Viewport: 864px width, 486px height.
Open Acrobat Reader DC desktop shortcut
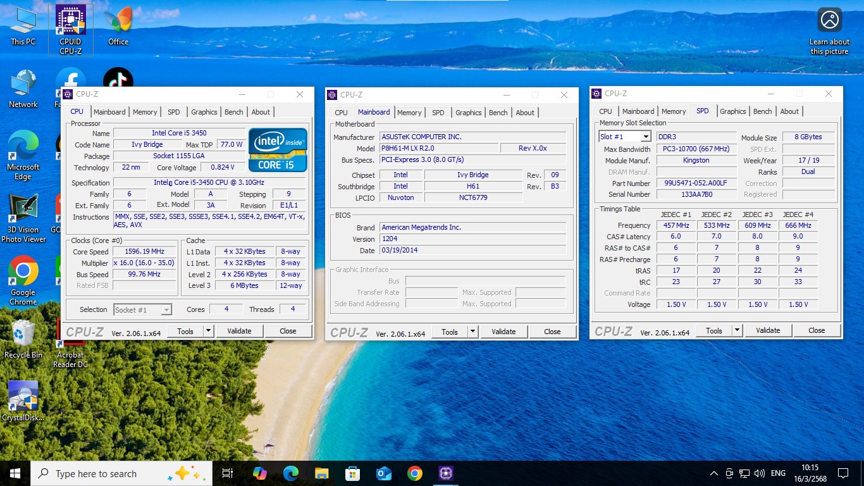71,344
